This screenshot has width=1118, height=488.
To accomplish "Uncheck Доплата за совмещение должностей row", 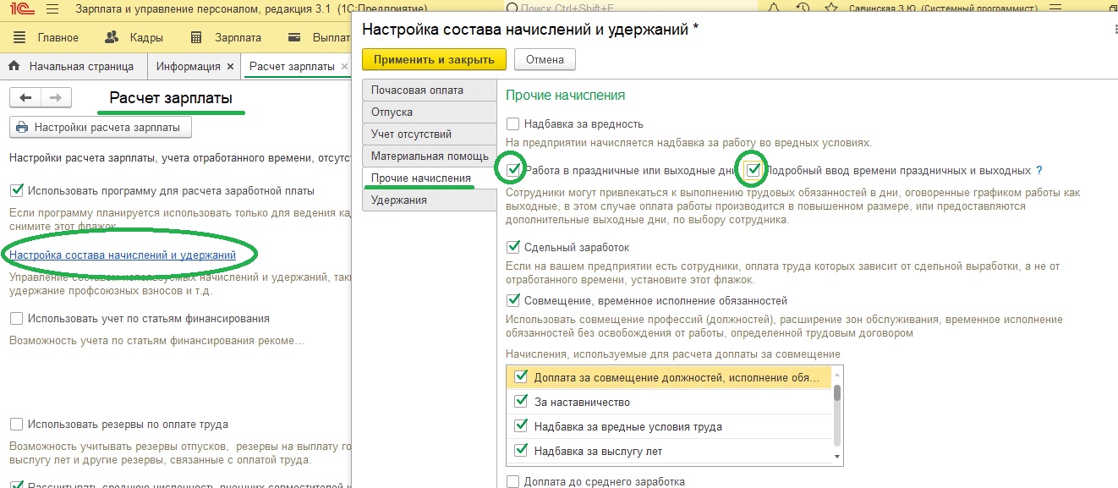I will point(521,377).
